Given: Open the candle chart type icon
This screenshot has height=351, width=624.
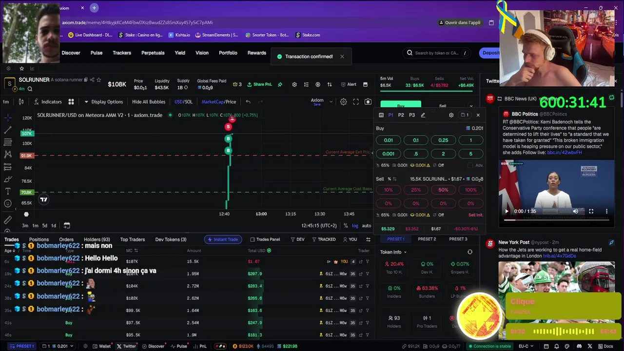Looking at the screenshot, I should [x=21, y=102].
